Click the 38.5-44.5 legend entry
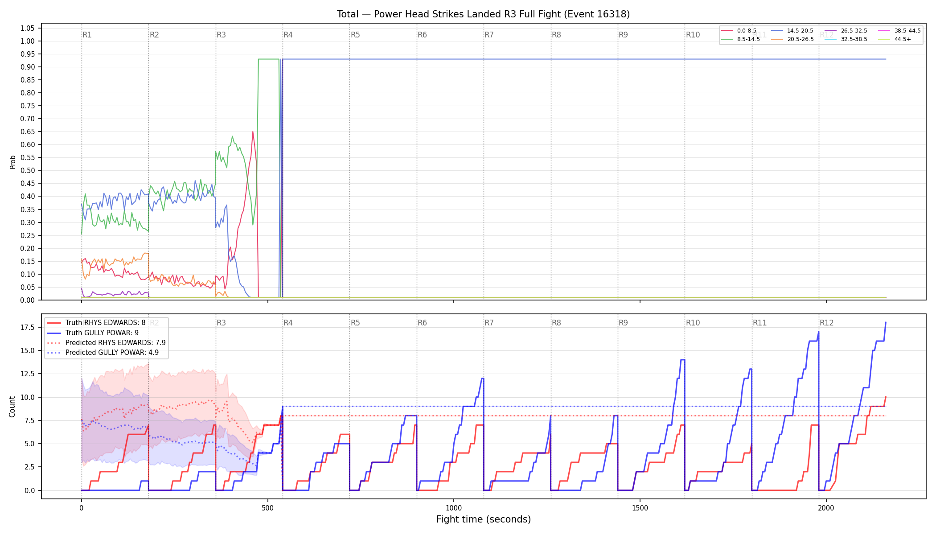936x535 pixels. [x=899, y=31]
